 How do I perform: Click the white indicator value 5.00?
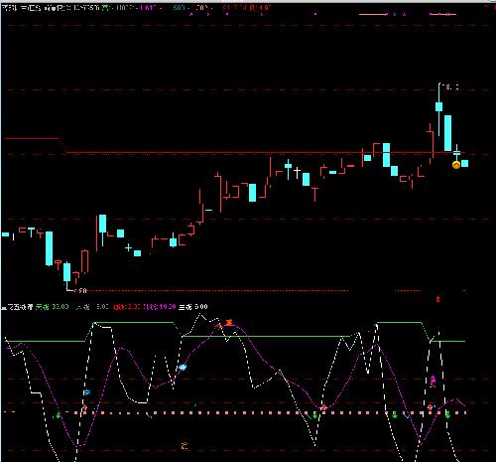tap(201, 307)
